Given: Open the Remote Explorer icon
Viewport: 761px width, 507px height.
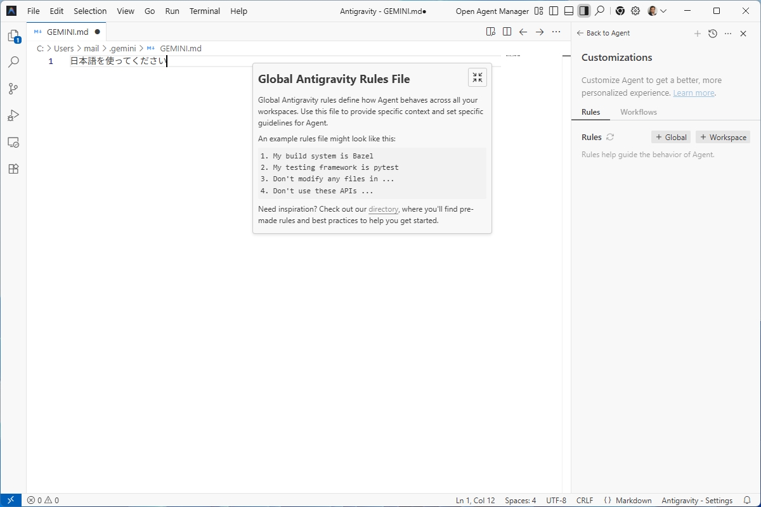Looking at the screenshot, I should tap(13, 142).
